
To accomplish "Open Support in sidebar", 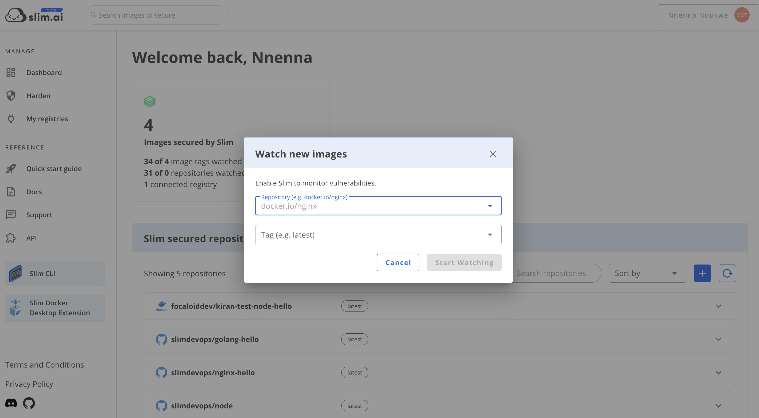I will point(39,215).
